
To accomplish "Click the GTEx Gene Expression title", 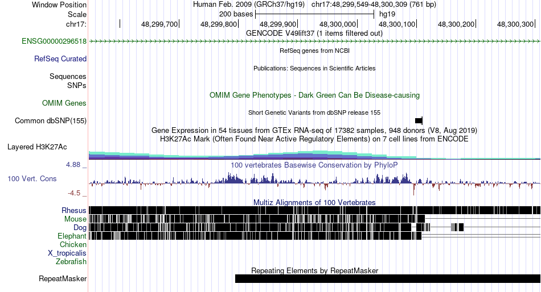I will 314,131.
